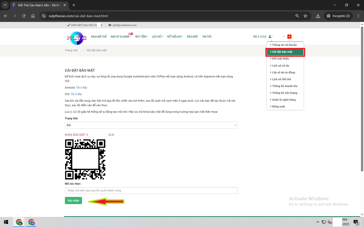The width and height of the screenshot is (364, 227).
Task: Go back with browser back arrow
Action: point(6,16)
